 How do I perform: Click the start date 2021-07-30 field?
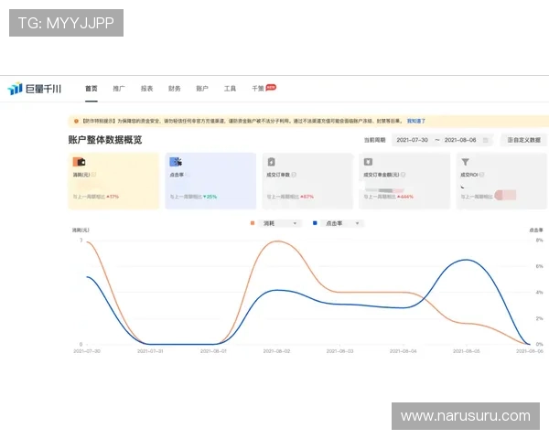(412, 140)
